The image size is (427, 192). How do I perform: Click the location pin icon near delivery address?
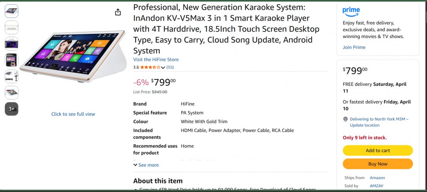(345, 119)
